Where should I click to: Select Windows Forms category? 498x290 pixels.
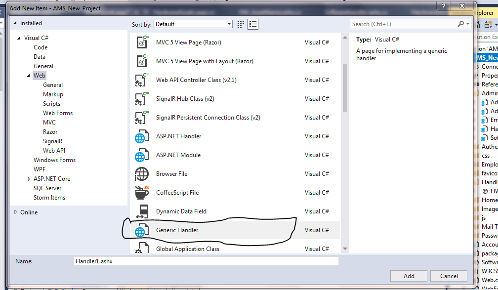pos(55,160)
